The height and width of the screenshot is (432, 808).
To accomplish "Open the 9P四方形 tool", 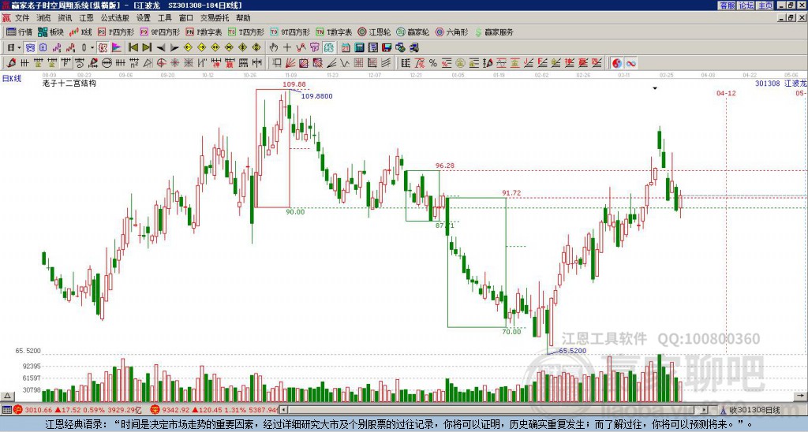I will click(x=159, y=32).
